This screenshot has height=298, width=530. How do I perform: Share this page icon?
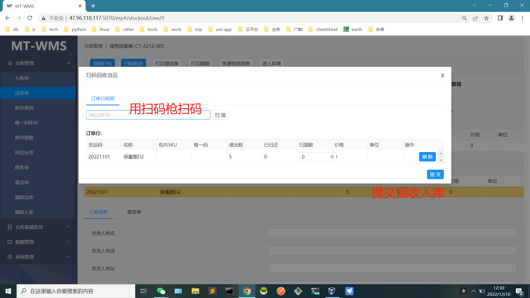(475, 18)
